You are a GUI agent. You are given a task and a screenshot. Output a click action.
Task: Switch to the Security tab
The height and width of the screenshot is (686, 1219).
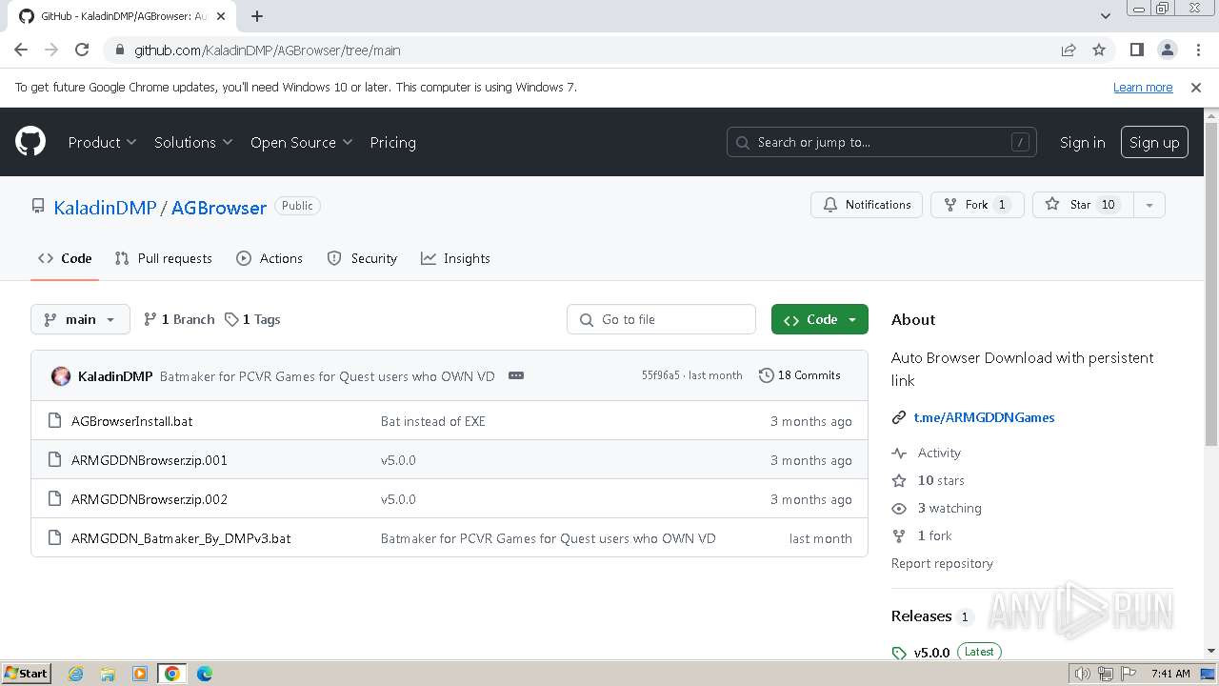click(x=362, y=258)
